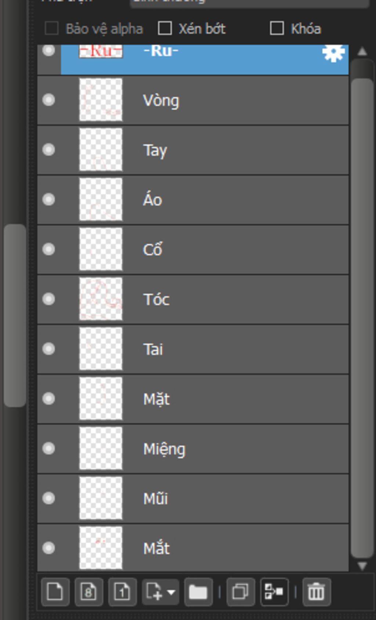
Task: Open settings gear of -Ru- layer
Action: coord(333,53)
